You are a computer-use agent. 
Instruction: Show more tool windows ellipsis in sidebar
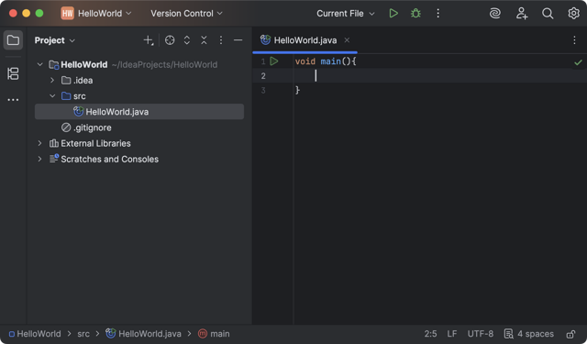tap(13, 100)
